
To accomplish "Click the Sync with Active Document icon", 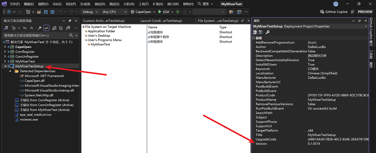I will click(x=25, y=28).
